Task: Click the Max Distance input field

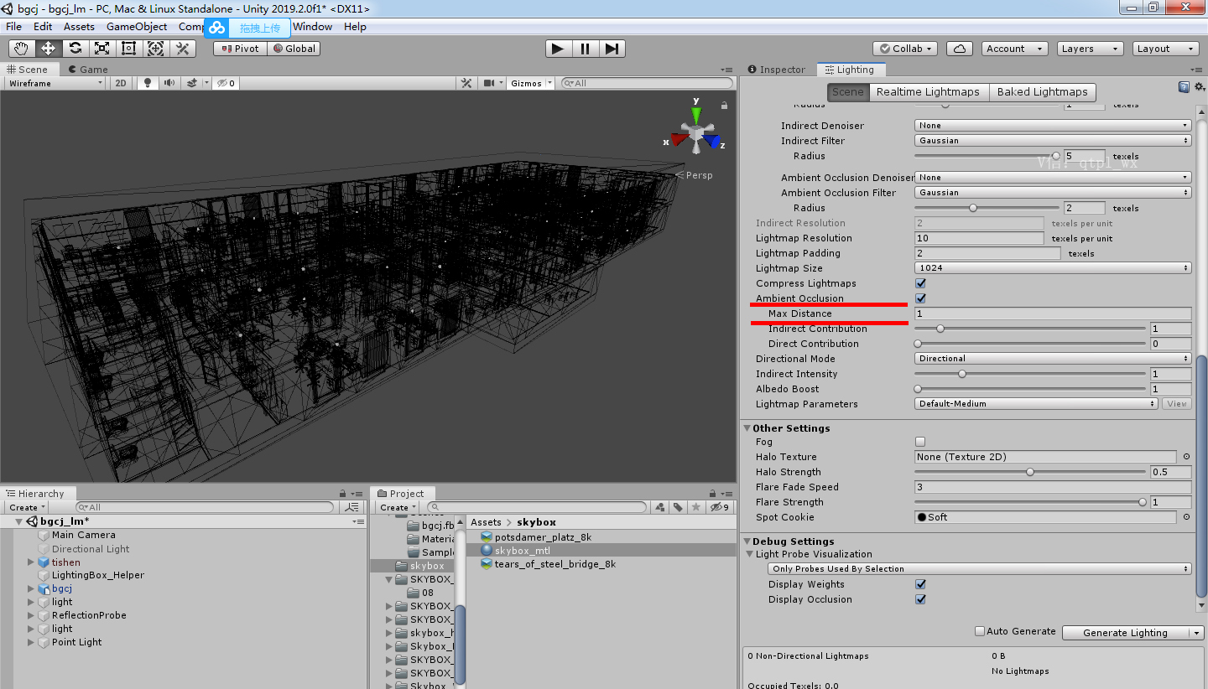Action: (1053, 313)
